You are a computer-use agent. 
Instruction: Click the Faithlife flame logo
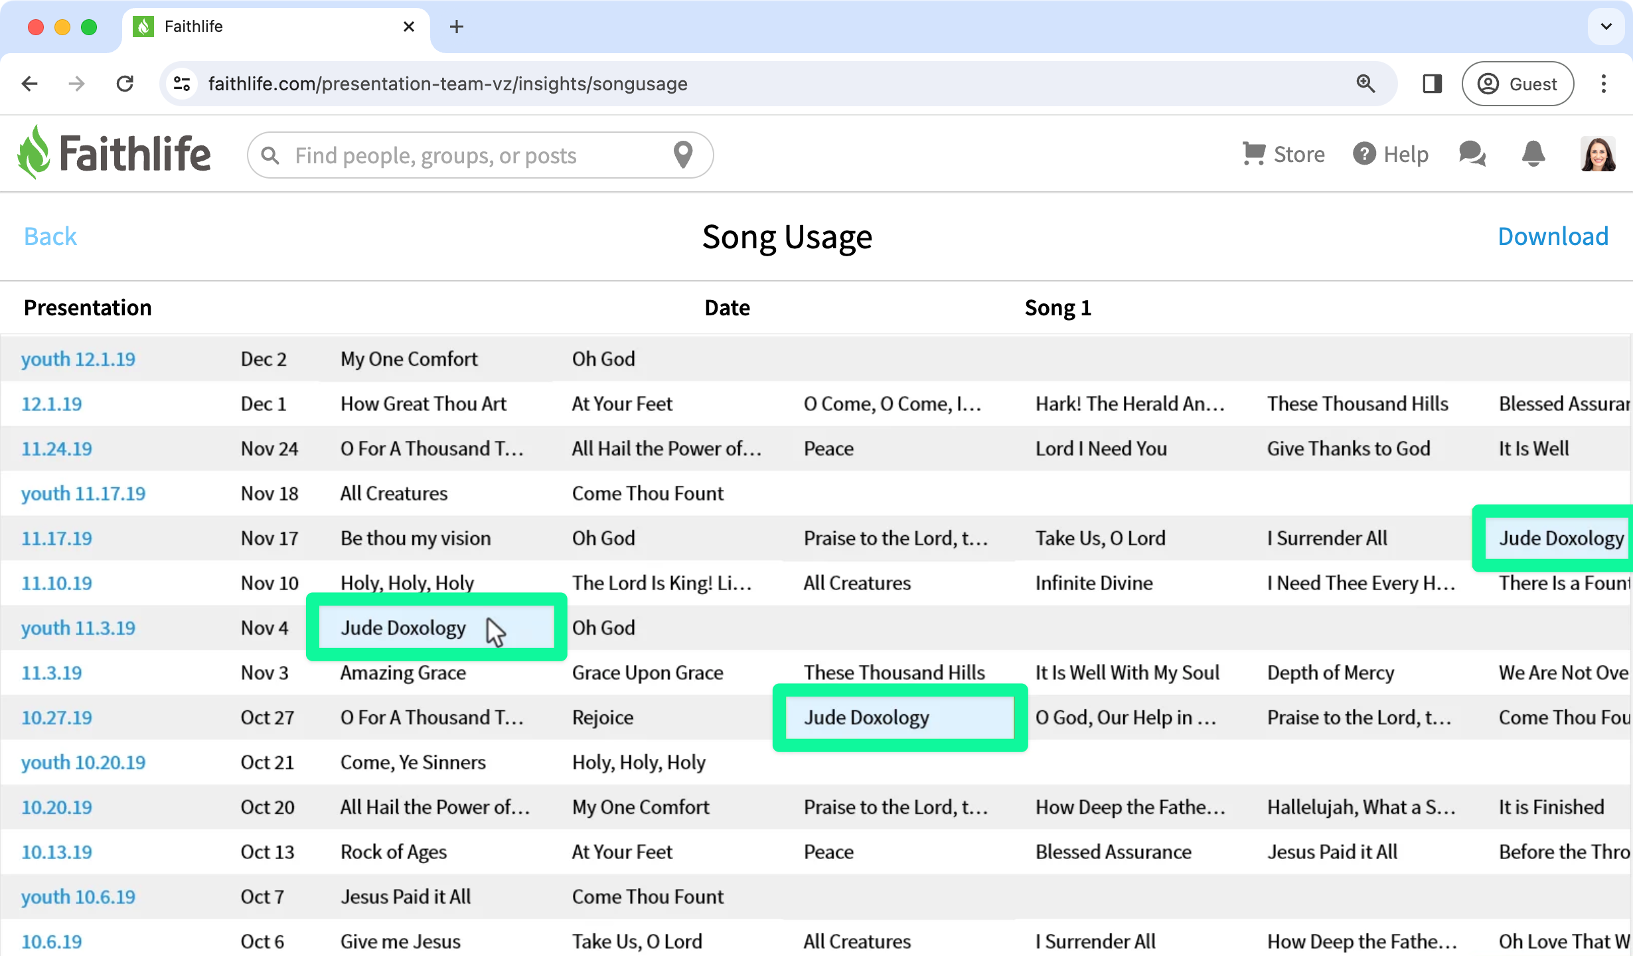[35, 153]
